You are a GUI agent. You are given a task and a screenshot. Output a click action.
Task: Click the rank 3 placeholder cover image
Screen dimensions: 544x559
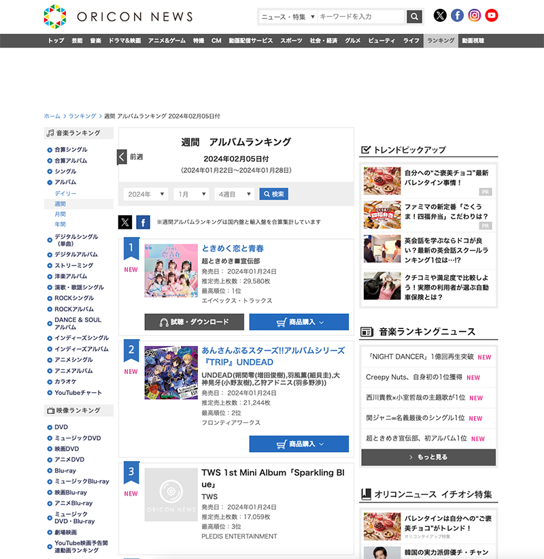[171, 495]
